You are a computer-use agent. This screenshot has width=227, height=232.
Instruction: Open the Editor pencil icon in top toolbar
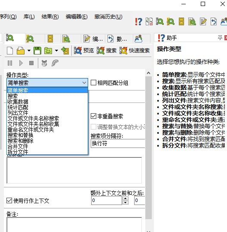click(203, 21)
